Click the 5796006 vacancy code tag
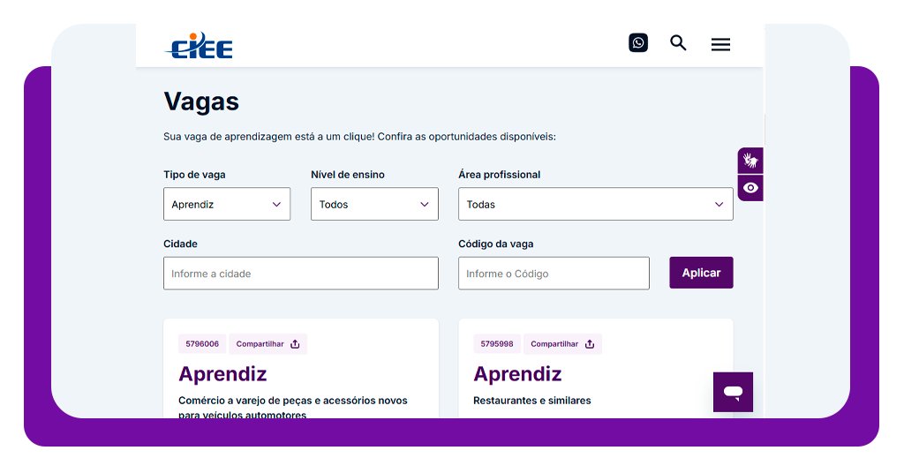The height and width of the screenshot is (473, 904). [x=202, y=344]
